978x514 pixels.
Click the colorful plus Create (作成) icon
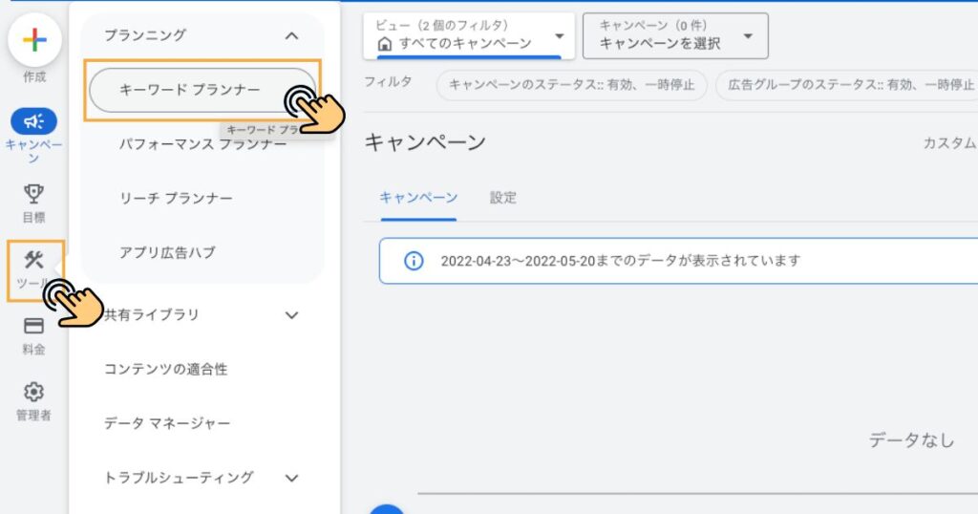(34, 40)
